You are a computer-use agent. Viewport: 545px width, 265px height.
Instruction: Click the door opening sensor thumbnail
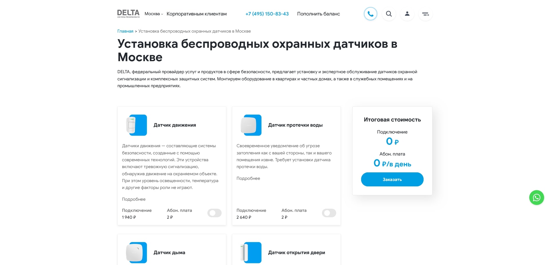tap(251, 252)
